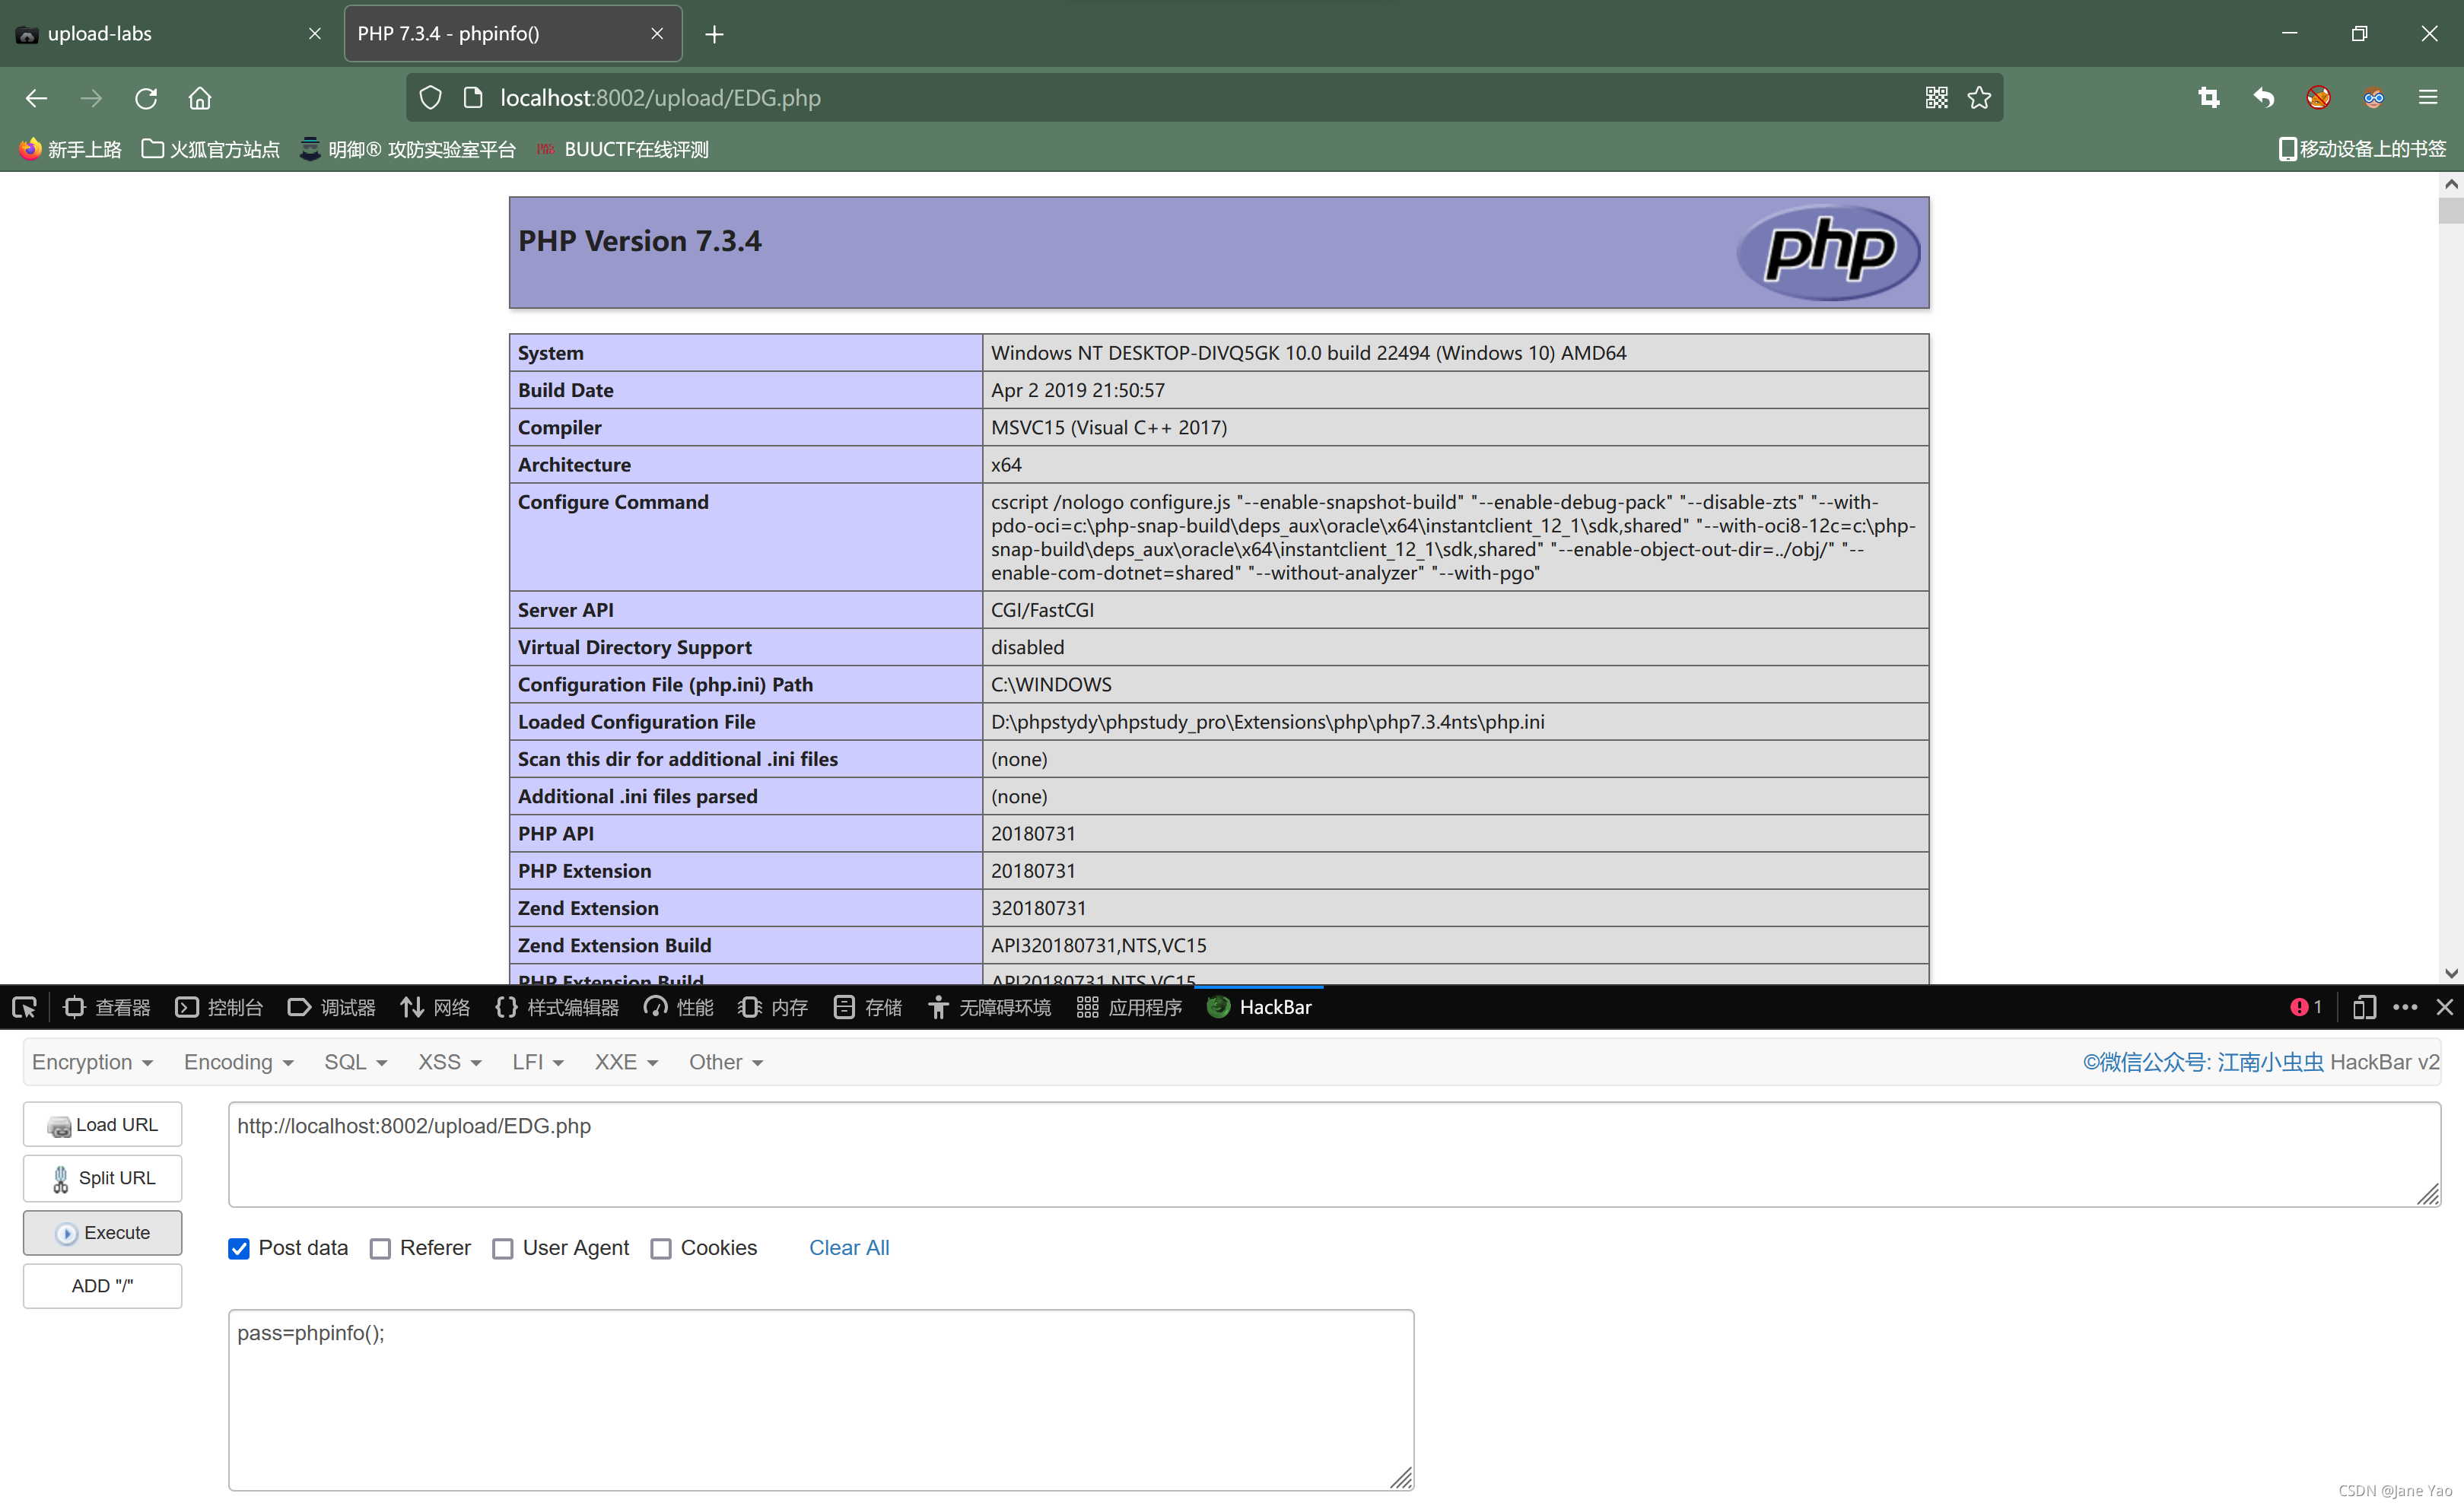Expand the LFI dropdown

[x=537, y=1062]
